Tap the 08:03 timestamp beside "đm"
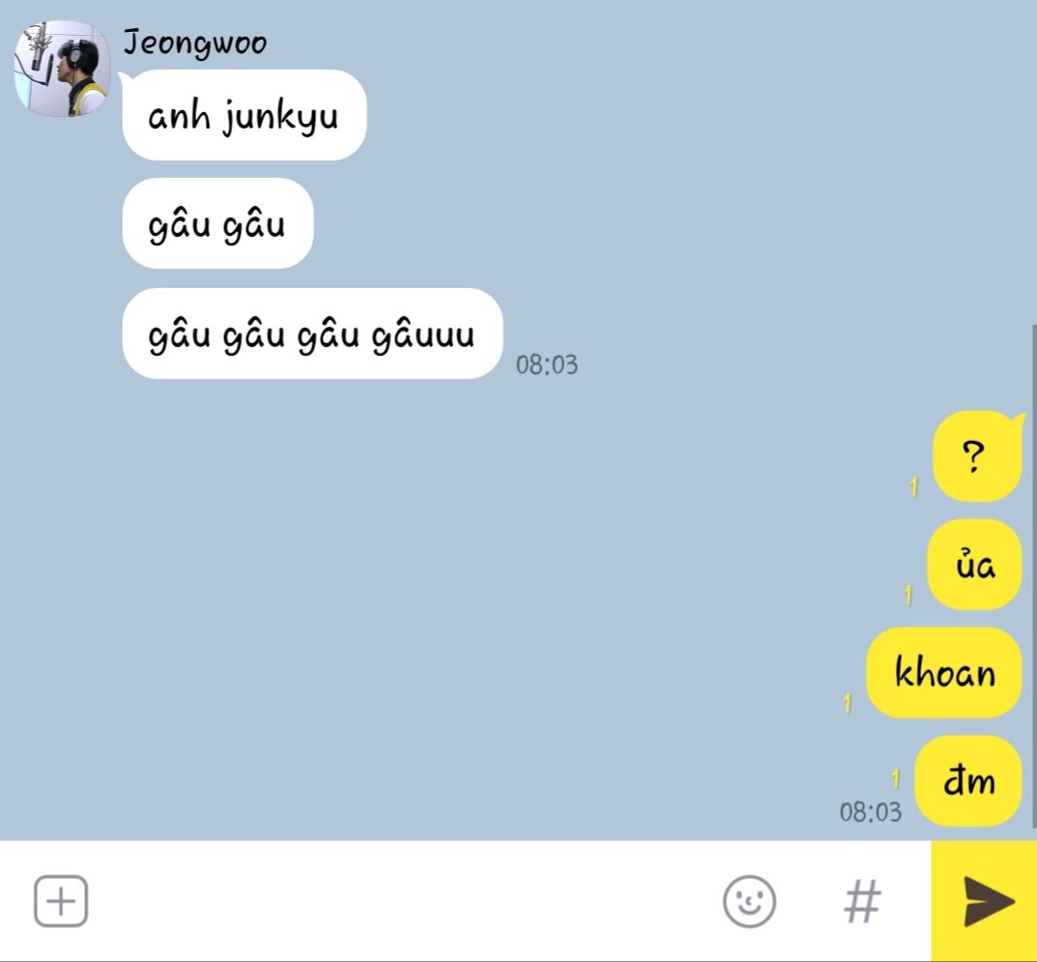The width and height of the screenshot is (1037, 962). pyautogui.click(x=871, y=812)
